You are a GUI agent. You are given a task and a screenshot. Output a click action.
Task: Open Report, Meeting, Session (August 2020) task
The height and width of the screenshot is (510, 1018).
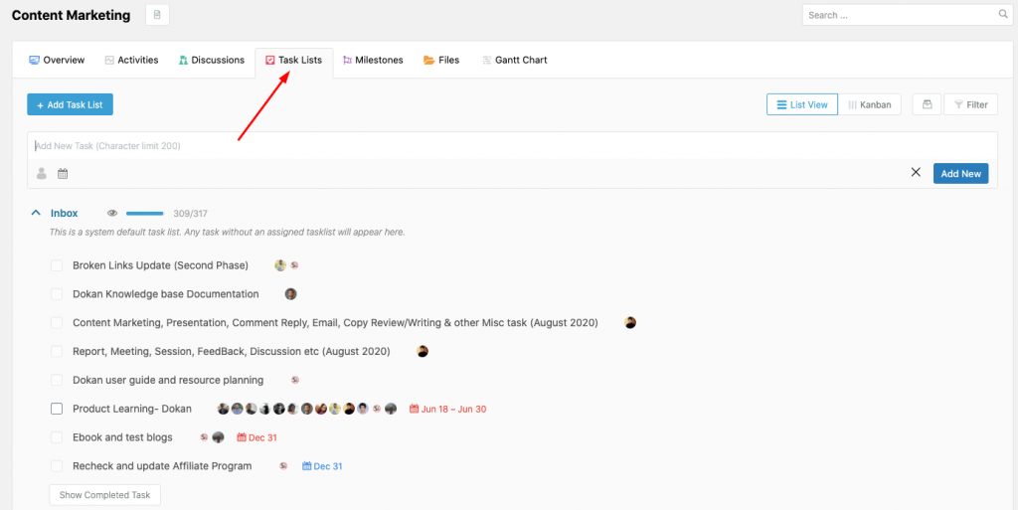click(231, 351)
